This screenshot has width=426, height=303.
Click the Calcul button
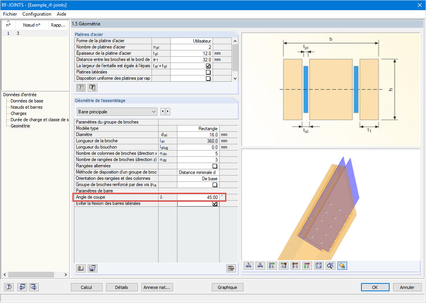(87, 287)
